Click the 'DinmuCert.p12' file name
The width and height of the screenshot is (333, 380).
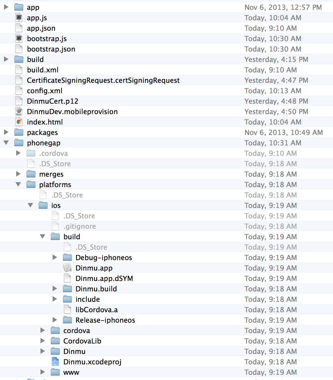[53, 101]
